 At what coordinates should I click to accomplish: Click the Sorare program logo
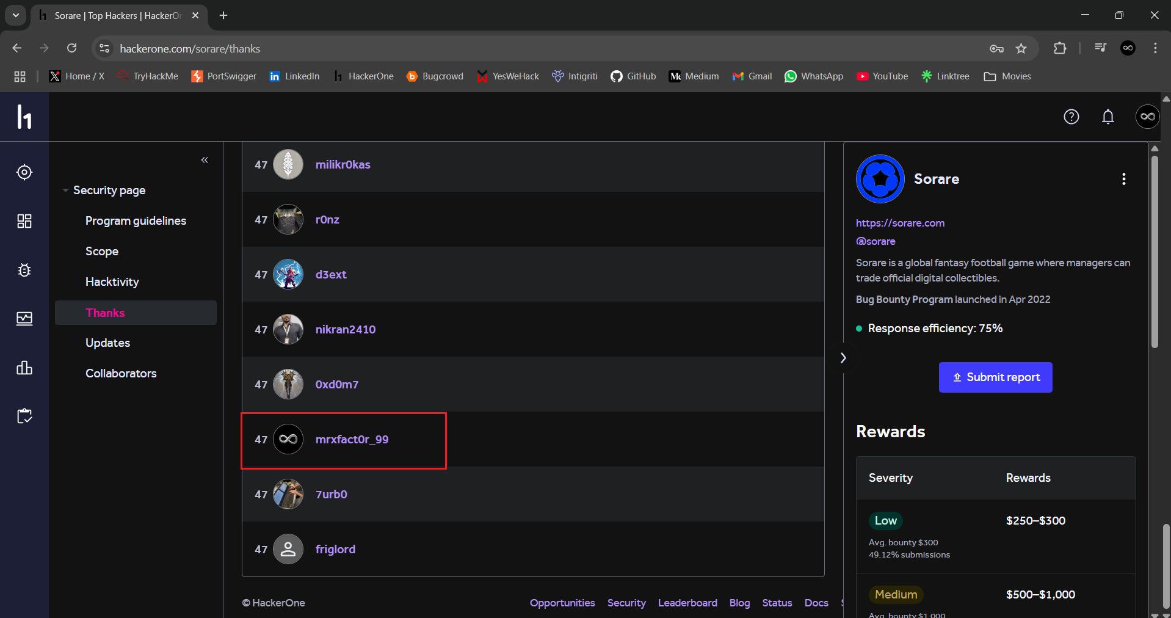tap(880, 179)
